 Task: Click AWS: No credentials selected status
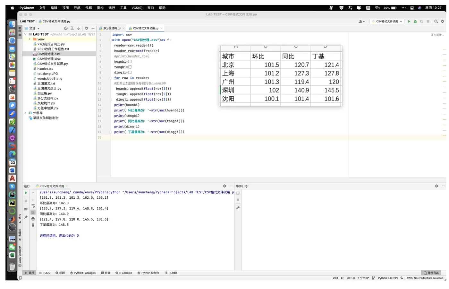pos(425,278)
